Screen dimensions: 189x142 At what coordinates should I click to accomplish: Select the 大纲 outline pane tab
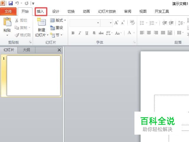coord(27,50)
